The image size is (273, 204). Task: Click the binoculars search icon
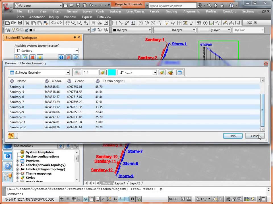click(200, 6)
